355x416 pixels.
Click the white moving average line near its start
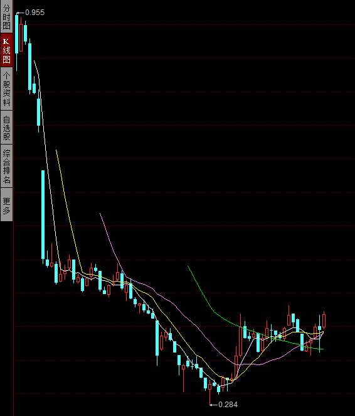37,70
